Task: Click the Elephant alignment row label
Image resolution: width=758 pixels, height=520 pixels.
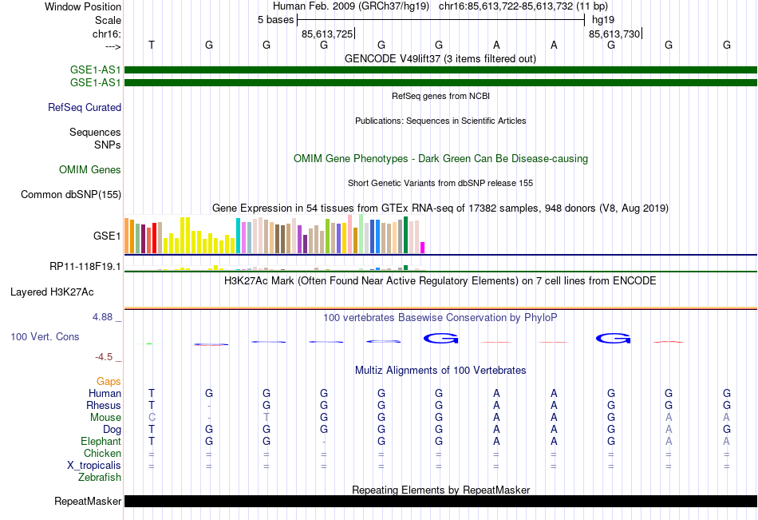Action: click(x=101, y=441)
